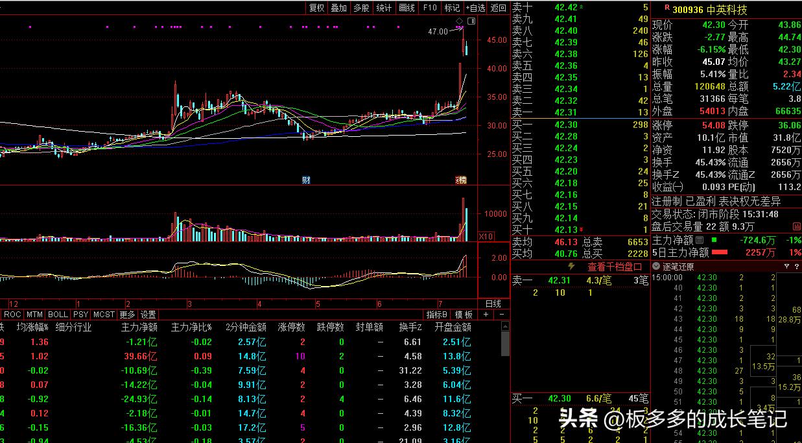
Task: Switch to the ROC indicator tab
Action: pos(12,315)
